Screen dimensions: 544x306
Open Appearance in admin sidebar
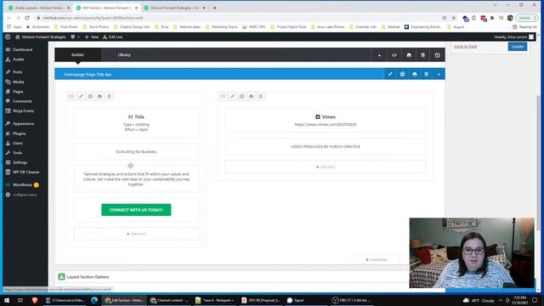click(x=23, y=123)
